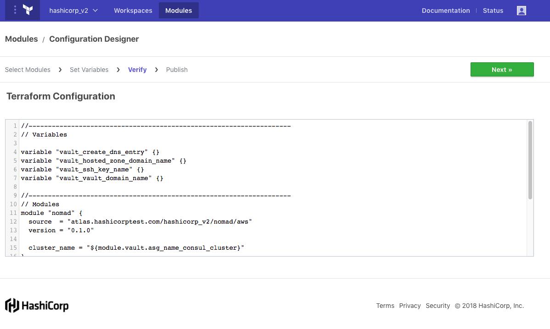Return to the Set Variables step

(89, 70)
